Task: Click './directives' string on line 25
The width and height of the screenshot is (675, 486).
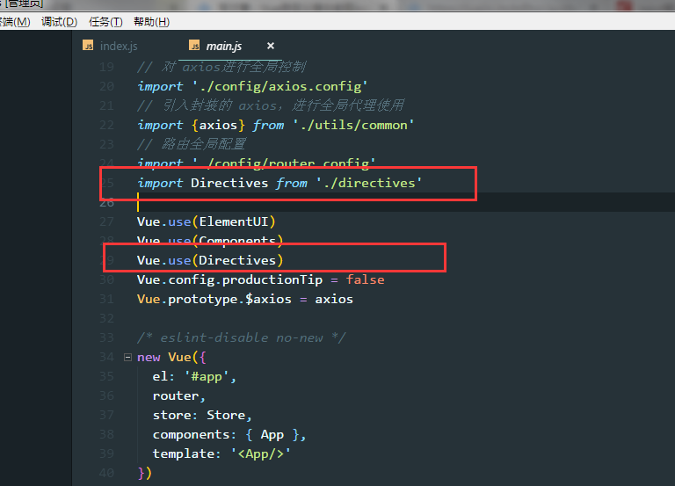Action: pyautogui.click(x=369, y=183)
